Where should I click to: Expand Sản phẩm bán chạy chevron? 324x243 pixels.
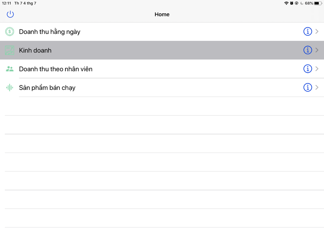(x=317, y=87)
